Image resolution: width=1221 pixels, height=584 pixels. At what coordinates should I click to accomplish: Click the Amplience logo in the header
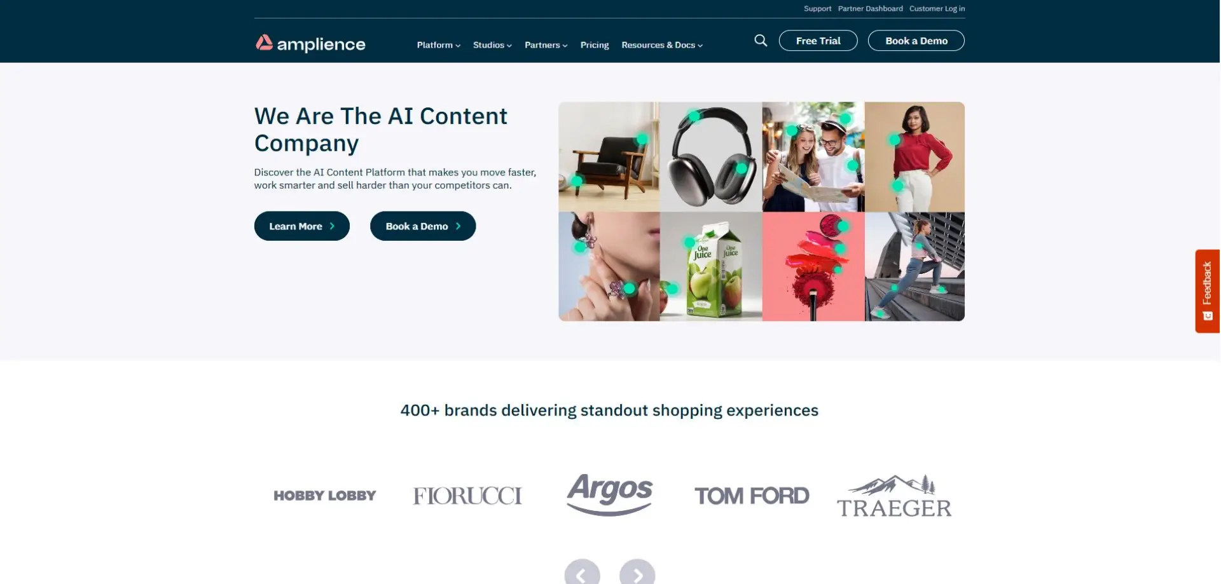[x=310, y=43]
